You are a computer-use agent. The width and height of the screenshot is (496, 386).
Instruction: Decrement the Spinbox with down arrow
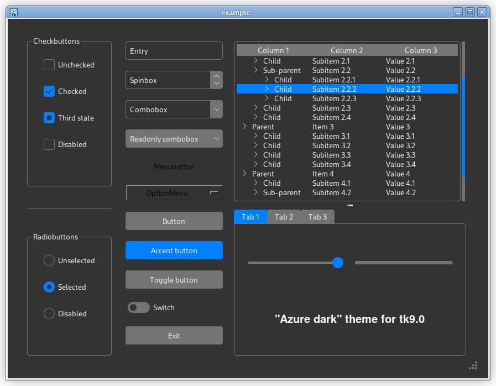[217, 84]
